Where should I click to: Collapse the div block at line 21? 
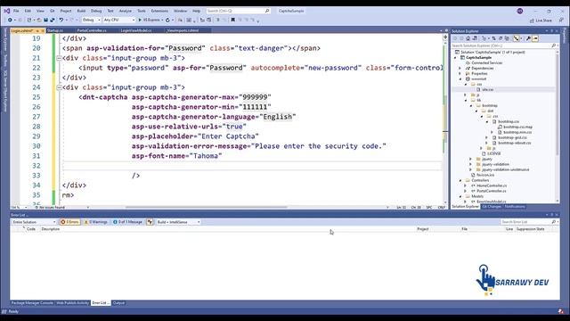pyautogui.click(x=59, y=58)
